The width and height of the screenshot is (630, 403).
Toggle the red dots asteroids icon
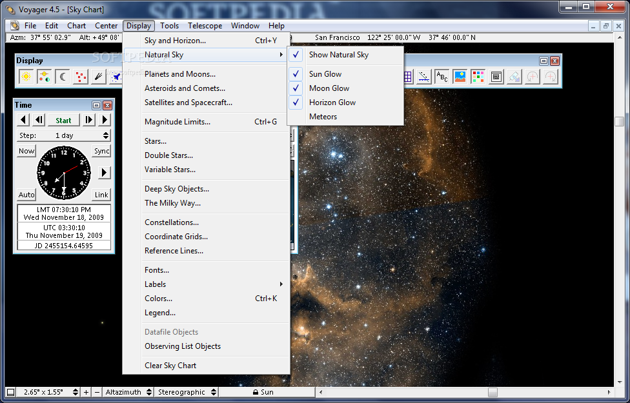point(80,76)
